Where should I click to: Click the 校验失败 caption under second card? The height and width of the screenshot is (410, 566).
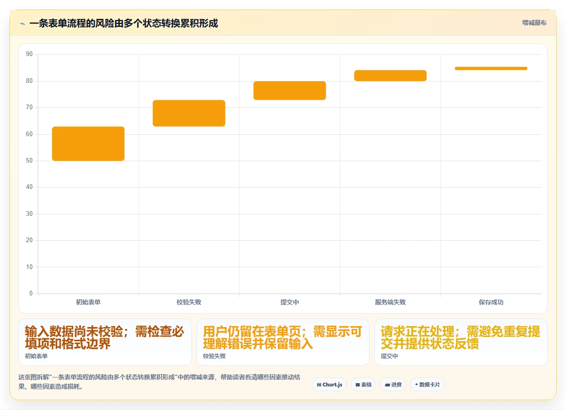(214, 356)
